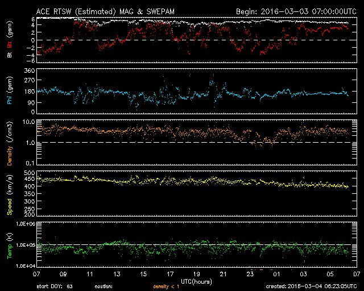Click the '01' hour label on the time axis
364x291 pixels.
[276, 274]
